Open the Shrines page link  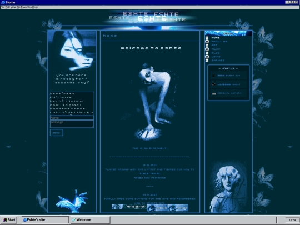click(x=218, y=60)
